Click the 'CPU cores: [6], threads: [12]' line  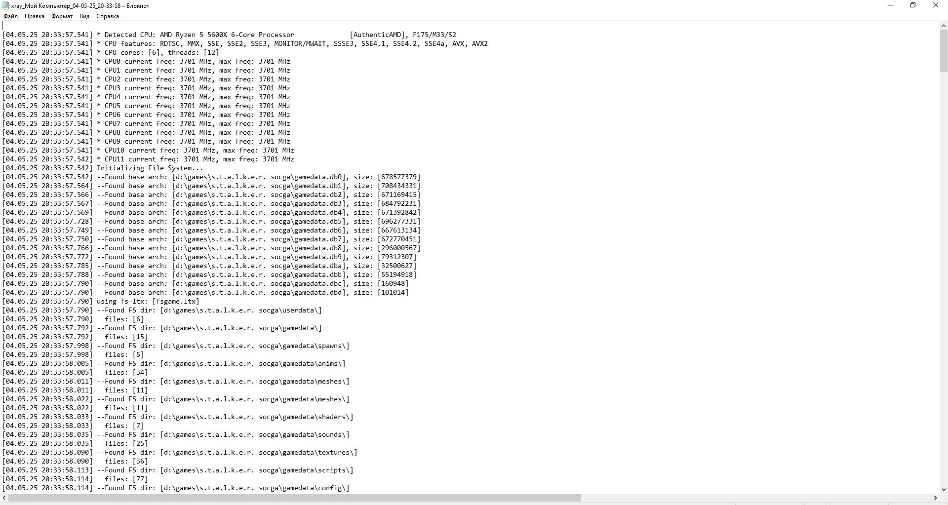111,52
